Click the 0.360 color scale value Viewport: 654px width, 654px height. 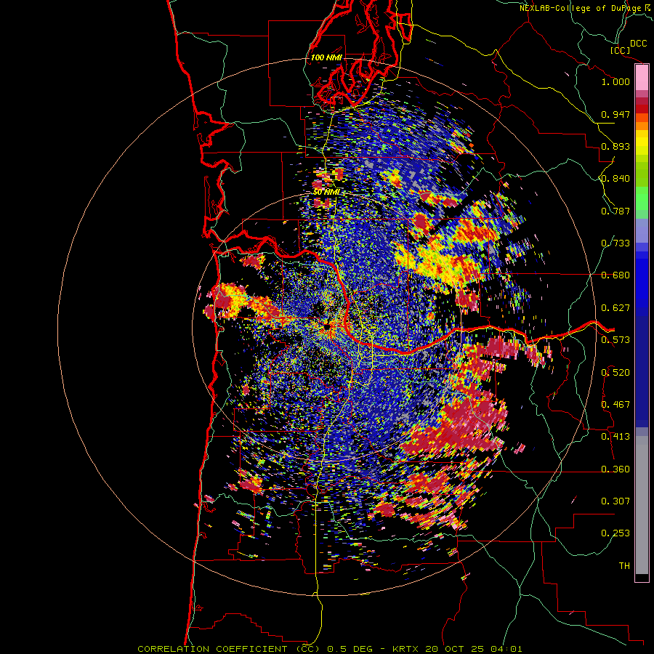click(615, 469)
